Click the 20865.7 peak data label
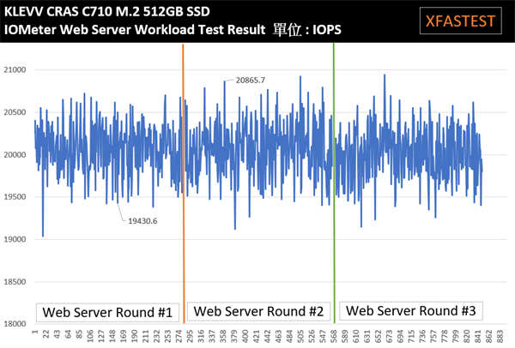Screen dimensions: 515x348 (x=251, y=80)
